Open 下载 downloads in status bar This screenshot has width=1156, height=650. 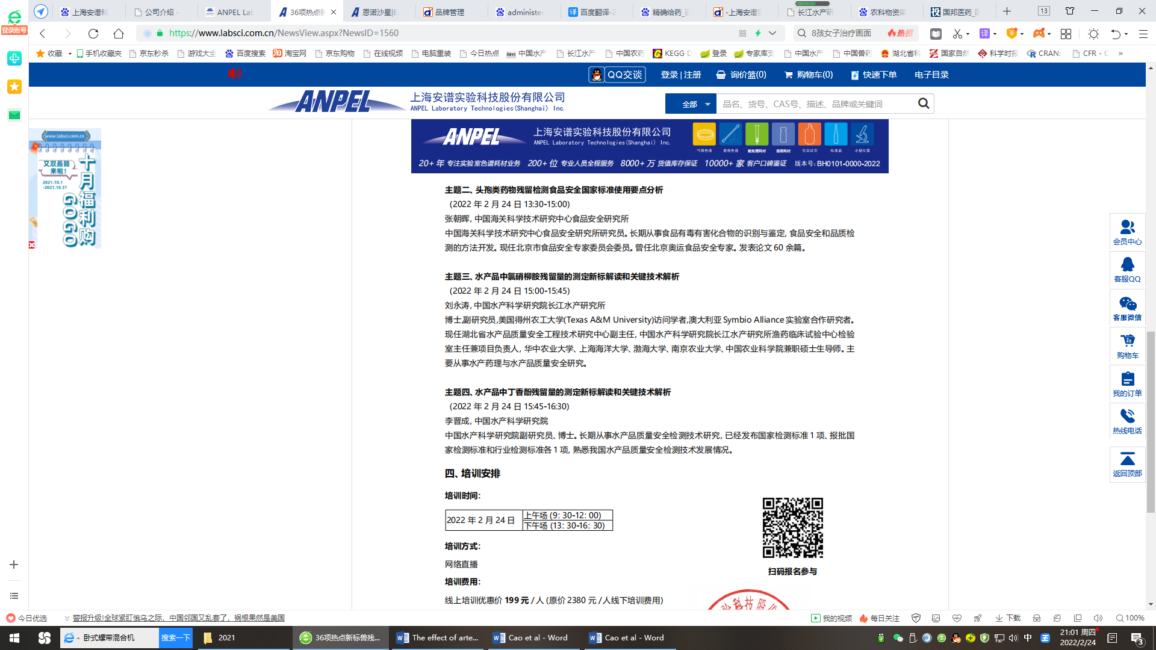[1008, 618]
